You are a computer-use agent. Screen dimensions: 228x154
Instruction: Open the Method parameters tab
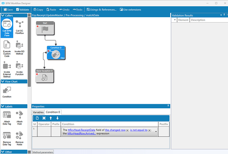[x=43, y=152]
